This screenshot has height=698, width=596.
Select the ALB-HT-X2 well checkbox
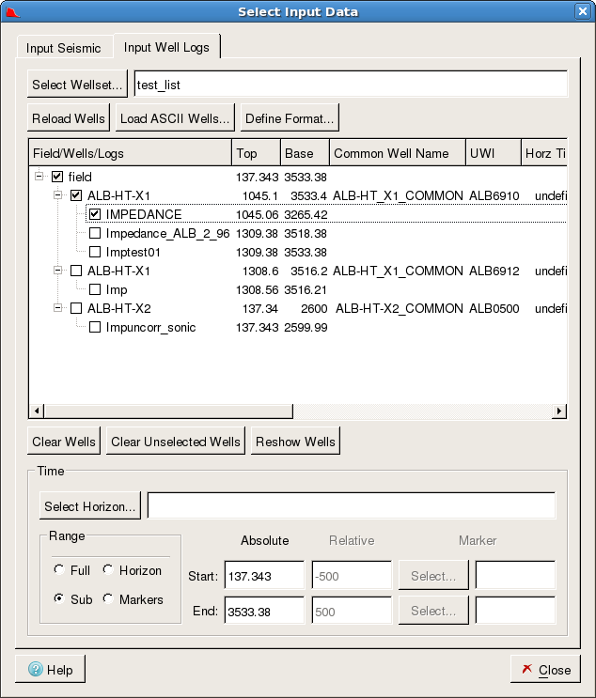click(x=76, y=308)
